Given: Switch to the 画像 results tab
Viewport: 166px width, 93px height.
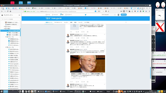Looking at the screenshot, I should (71, 22).
